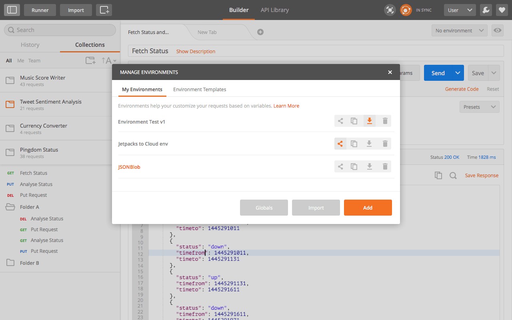Download the Environment Test v1 environment
This screenshot has height=320, width=512.
coord(369,121)
